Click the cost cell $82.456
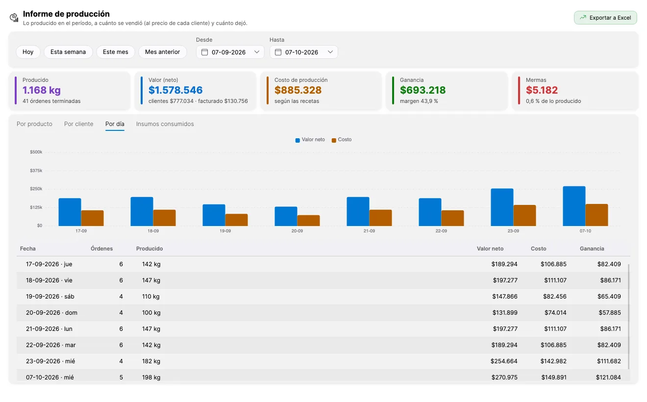Viewport: 647px width, 402px height. point(555,297)
